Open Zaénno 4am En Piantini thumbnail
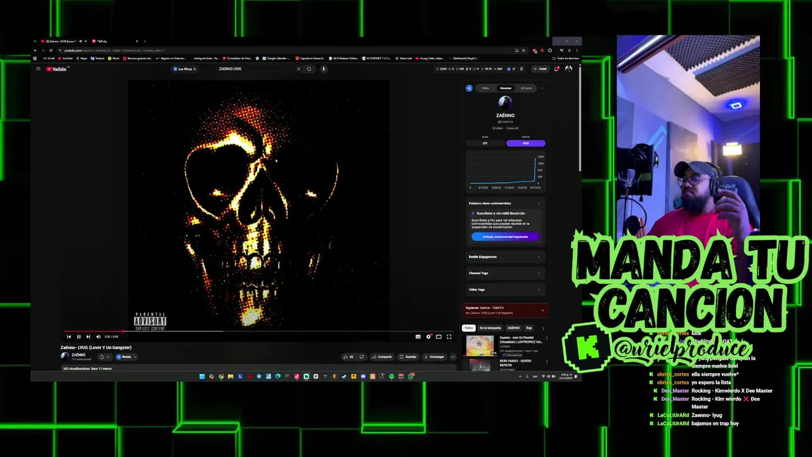 480,345
